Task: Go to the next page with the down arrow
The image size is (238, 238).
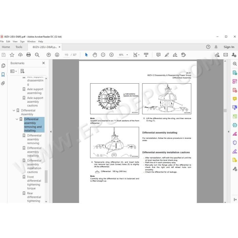Action: tap(57, 55)
